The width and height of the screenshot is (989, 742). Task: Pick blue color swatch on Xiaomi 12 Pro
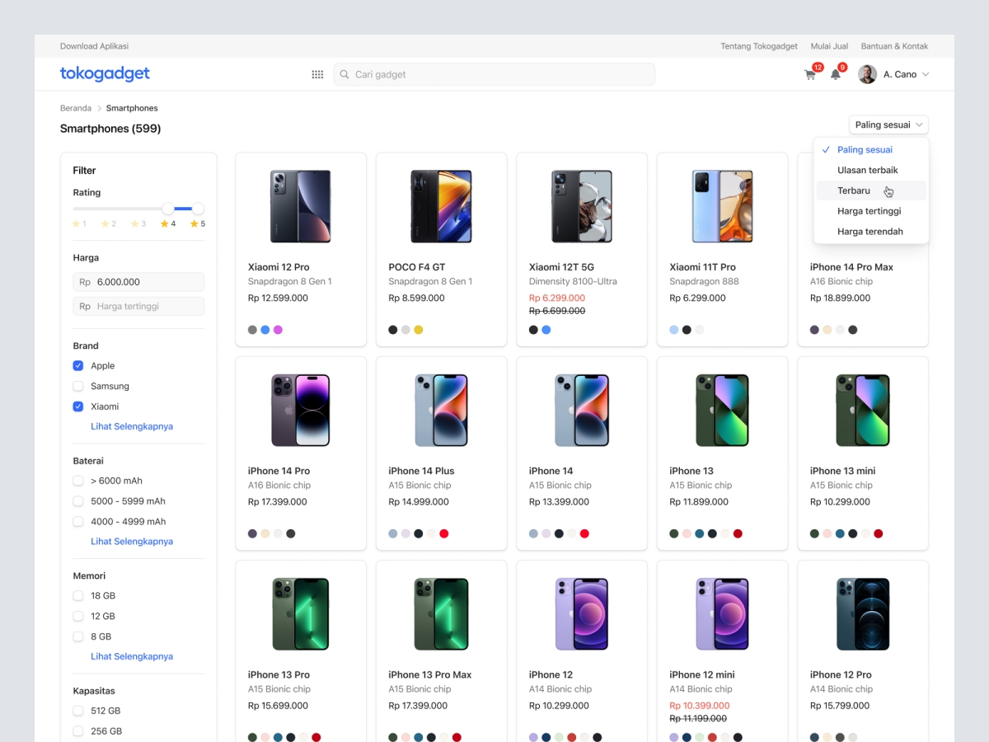[265, 330]
